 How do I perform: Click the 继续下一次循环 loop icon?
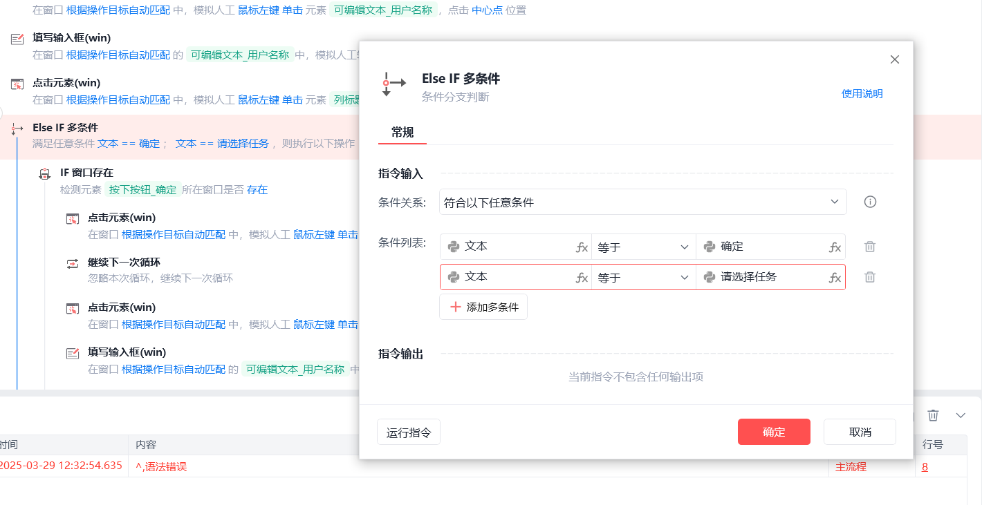click(73, 264)
